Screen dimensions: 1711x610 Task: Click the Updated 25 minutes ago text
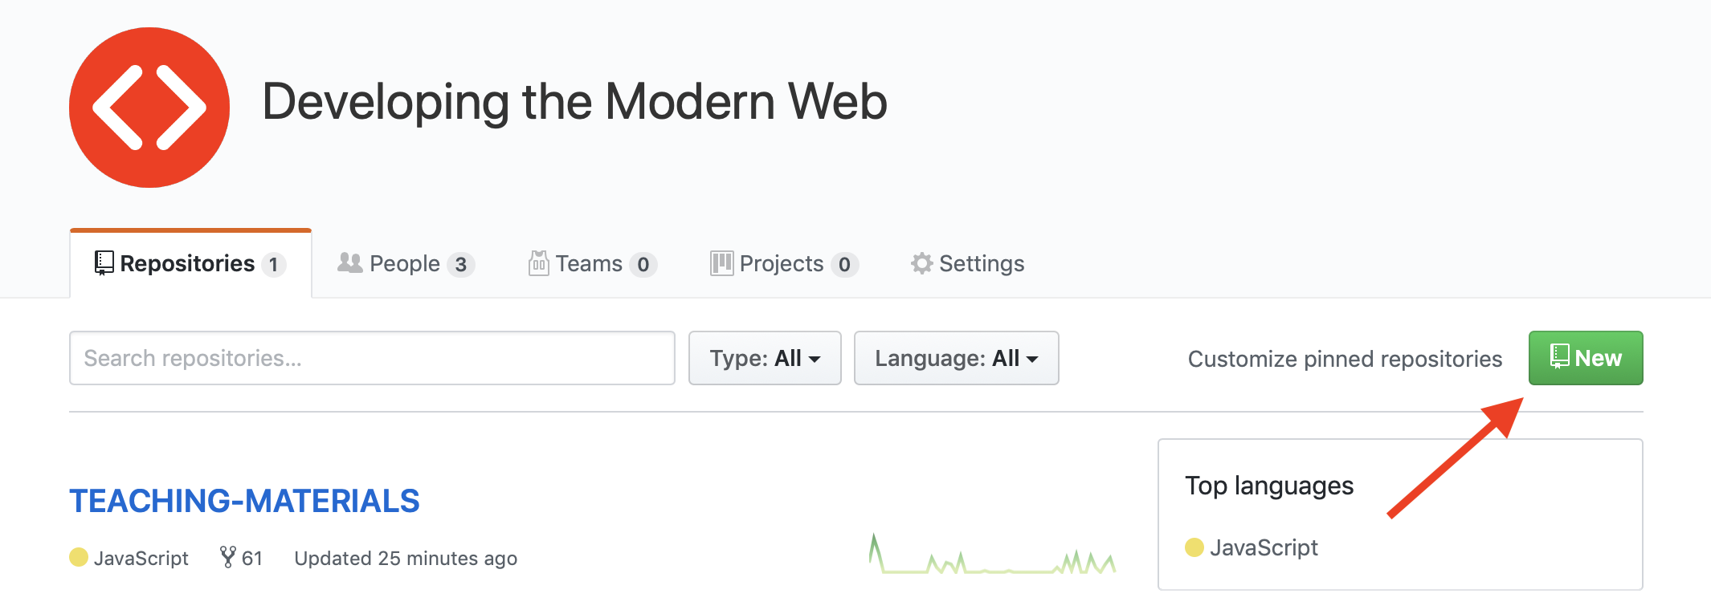point(406,558)
